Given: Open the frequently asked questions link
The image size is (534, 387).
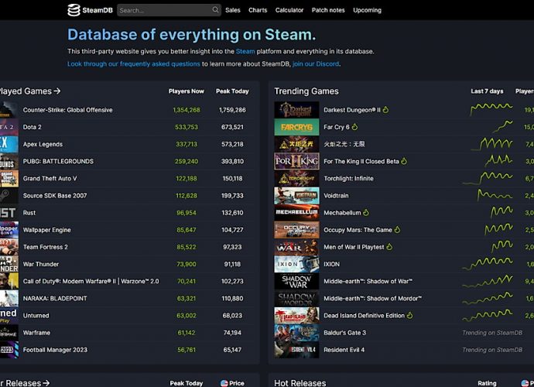Looking at the screenshot, I should pyautogui.click(x=133, y=64).
